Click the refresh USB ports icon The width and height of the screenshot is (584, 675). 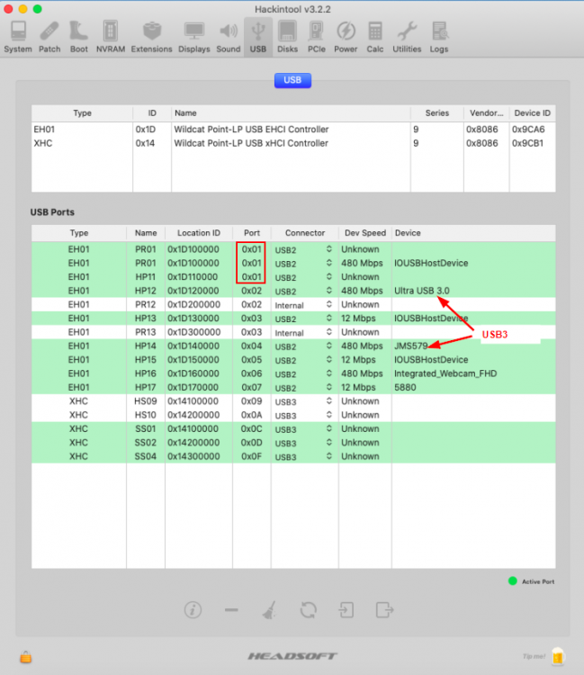point(308,609)
